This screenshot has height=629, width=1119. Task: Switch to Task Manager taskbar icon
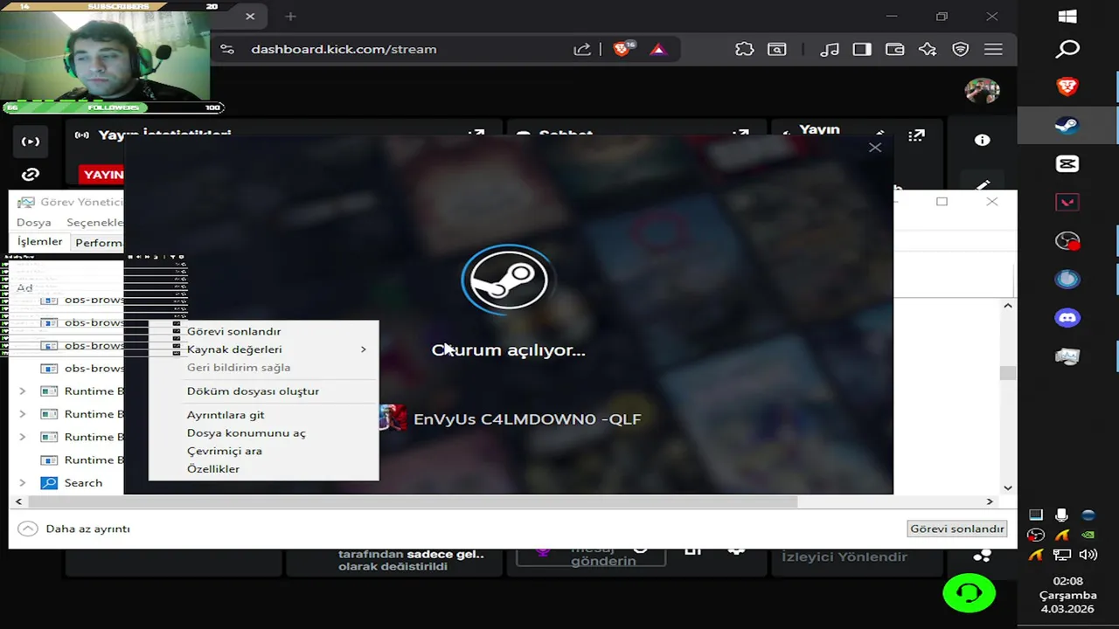pyautogui.click(x=1067, y=356)
